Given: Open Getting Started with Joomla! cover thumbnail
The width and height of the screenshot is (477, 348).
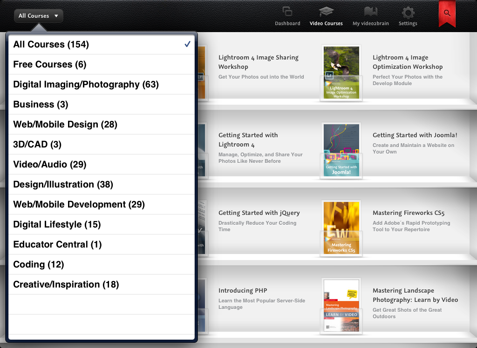Looking at the screenshot, I should pos(341,150).
